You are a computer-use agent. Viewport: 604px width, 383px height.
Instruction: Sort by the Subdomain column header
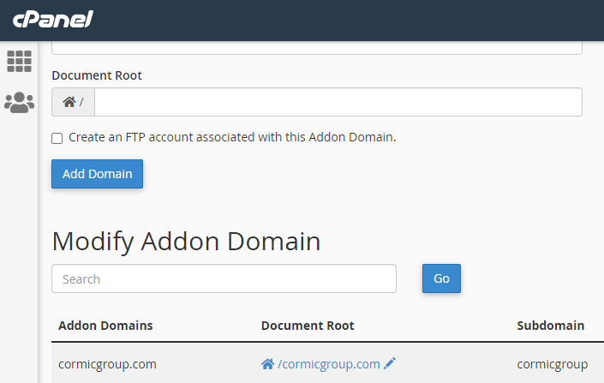(x=551, y=326)
